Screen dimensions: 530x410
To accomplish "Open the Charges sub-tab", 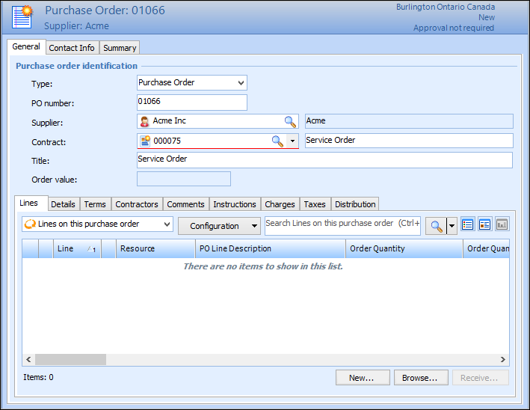I will pyautogui.click(x=280, y=204).
